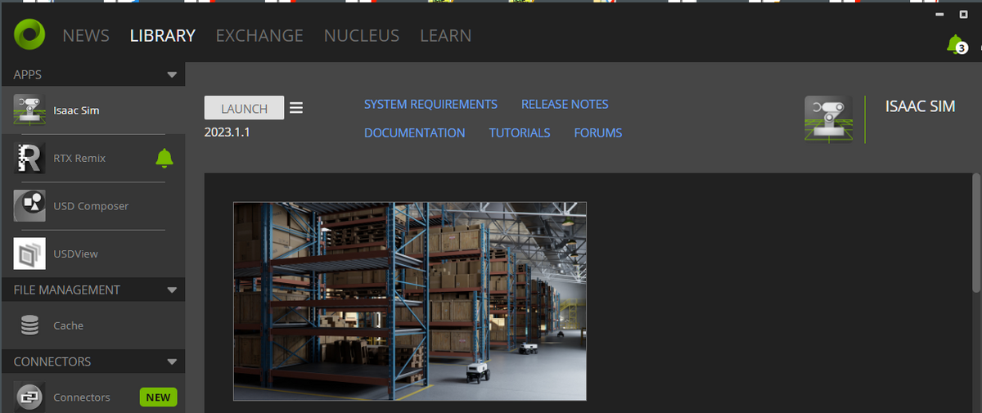Open the FORUMS link
The image size is (982, 413).
(x=598, y=132)
